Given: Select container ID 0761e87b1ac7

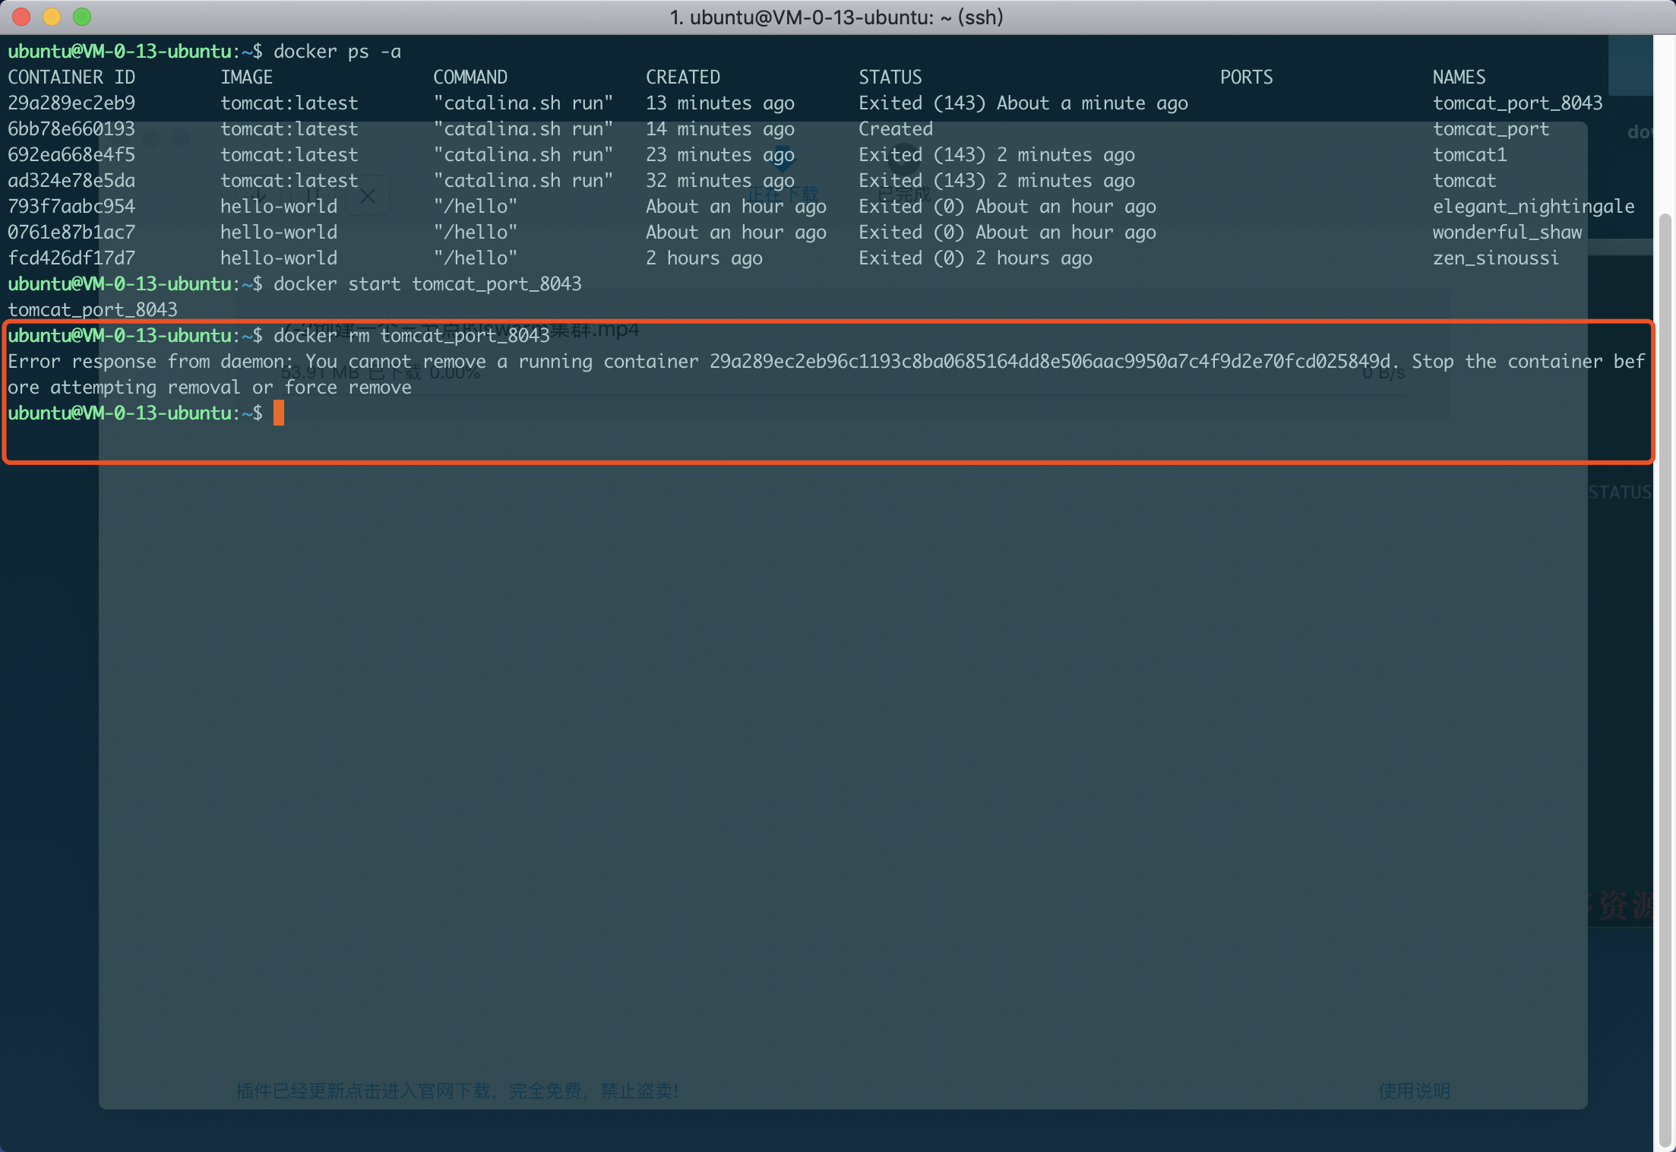Looking at the screenshot, I should tap(71, 232).
